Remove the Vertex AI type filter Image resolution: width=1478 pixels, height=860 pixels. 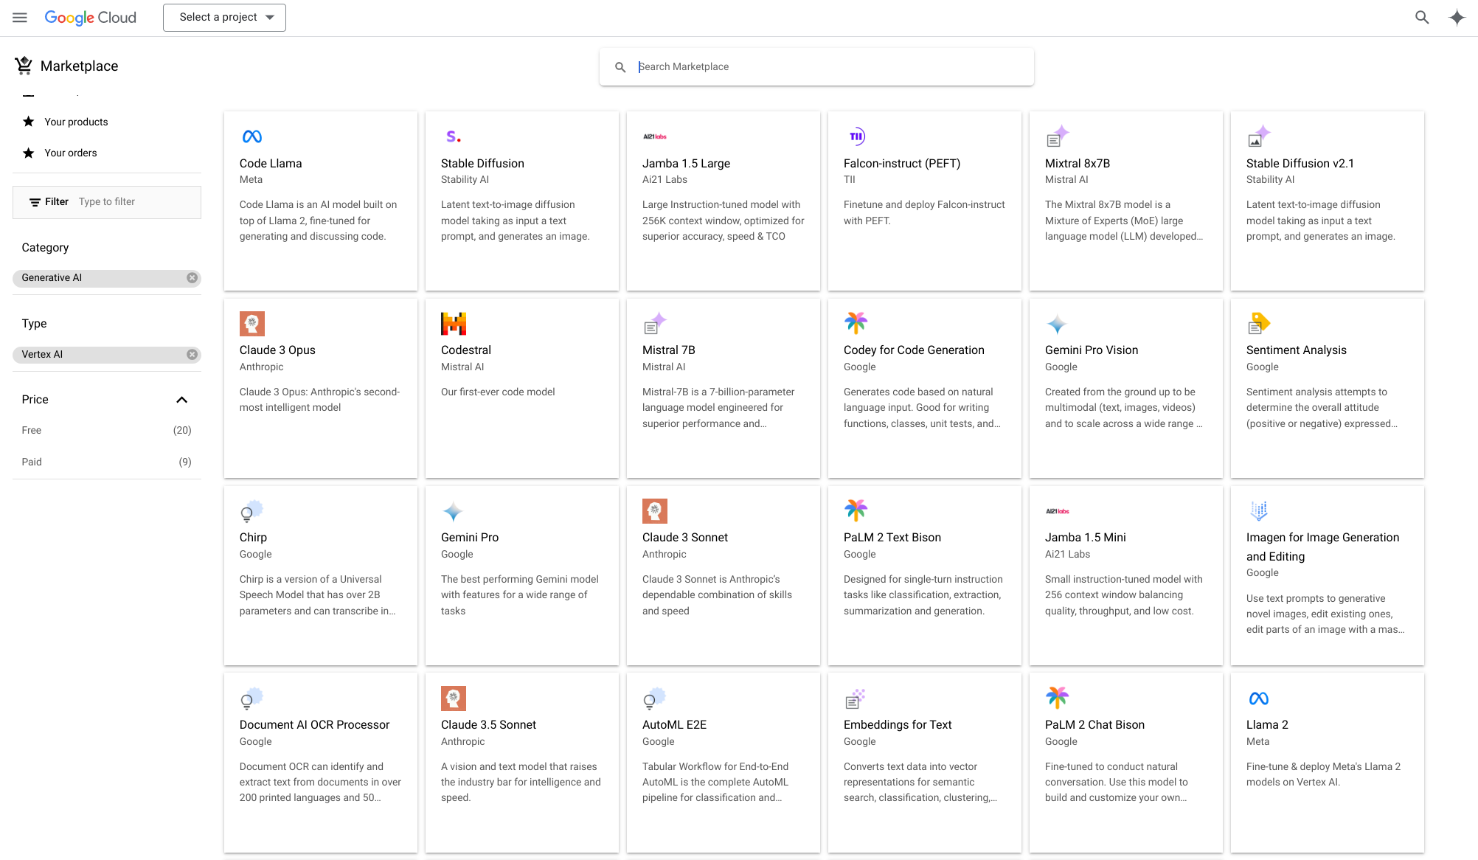coord(192,354)
